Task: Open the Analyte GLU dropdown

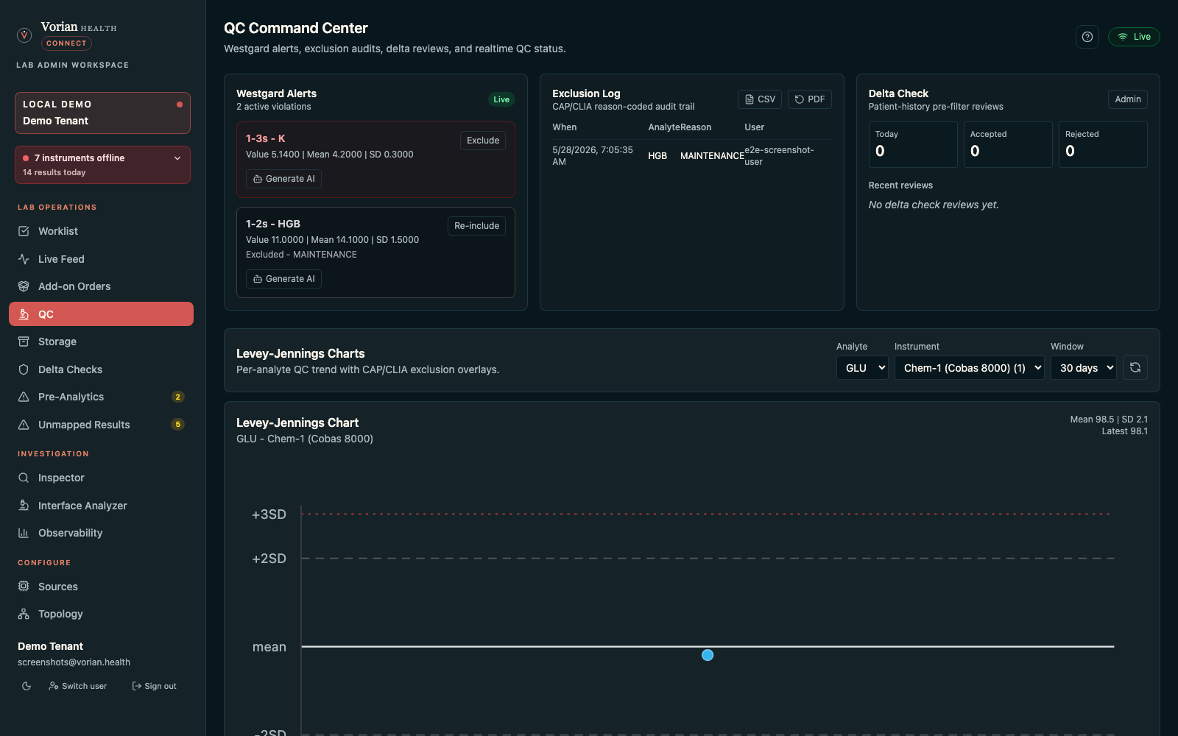Action: click(x=862, y=368)
